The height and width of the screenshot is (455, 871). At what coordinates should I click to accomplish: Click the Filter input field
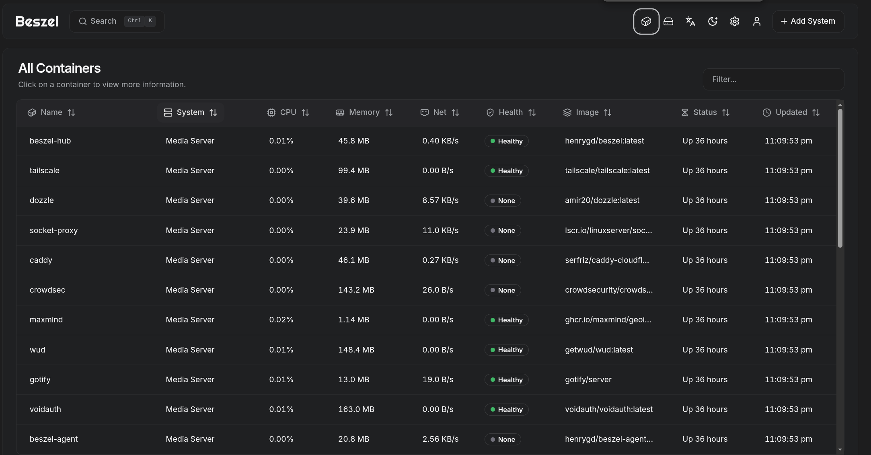(x=773, y=80)
